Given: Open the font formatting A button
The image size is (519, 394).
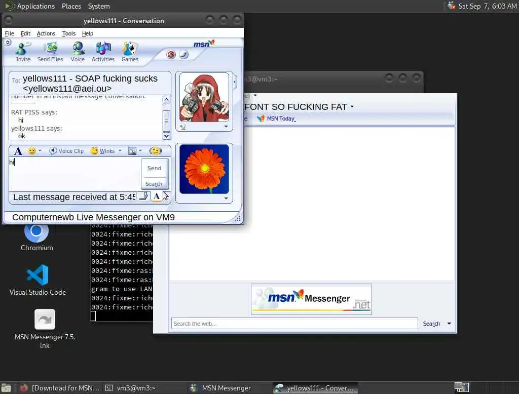Looking at the screenshot, I should point(18,151).
